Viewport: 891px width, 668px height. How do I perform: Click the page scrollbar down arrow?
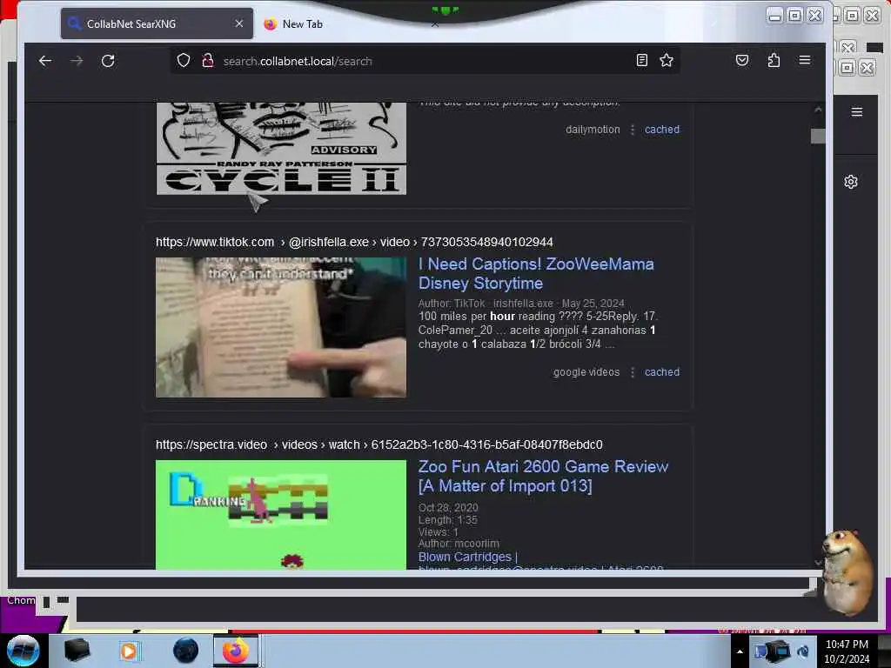tap(818, 563)
